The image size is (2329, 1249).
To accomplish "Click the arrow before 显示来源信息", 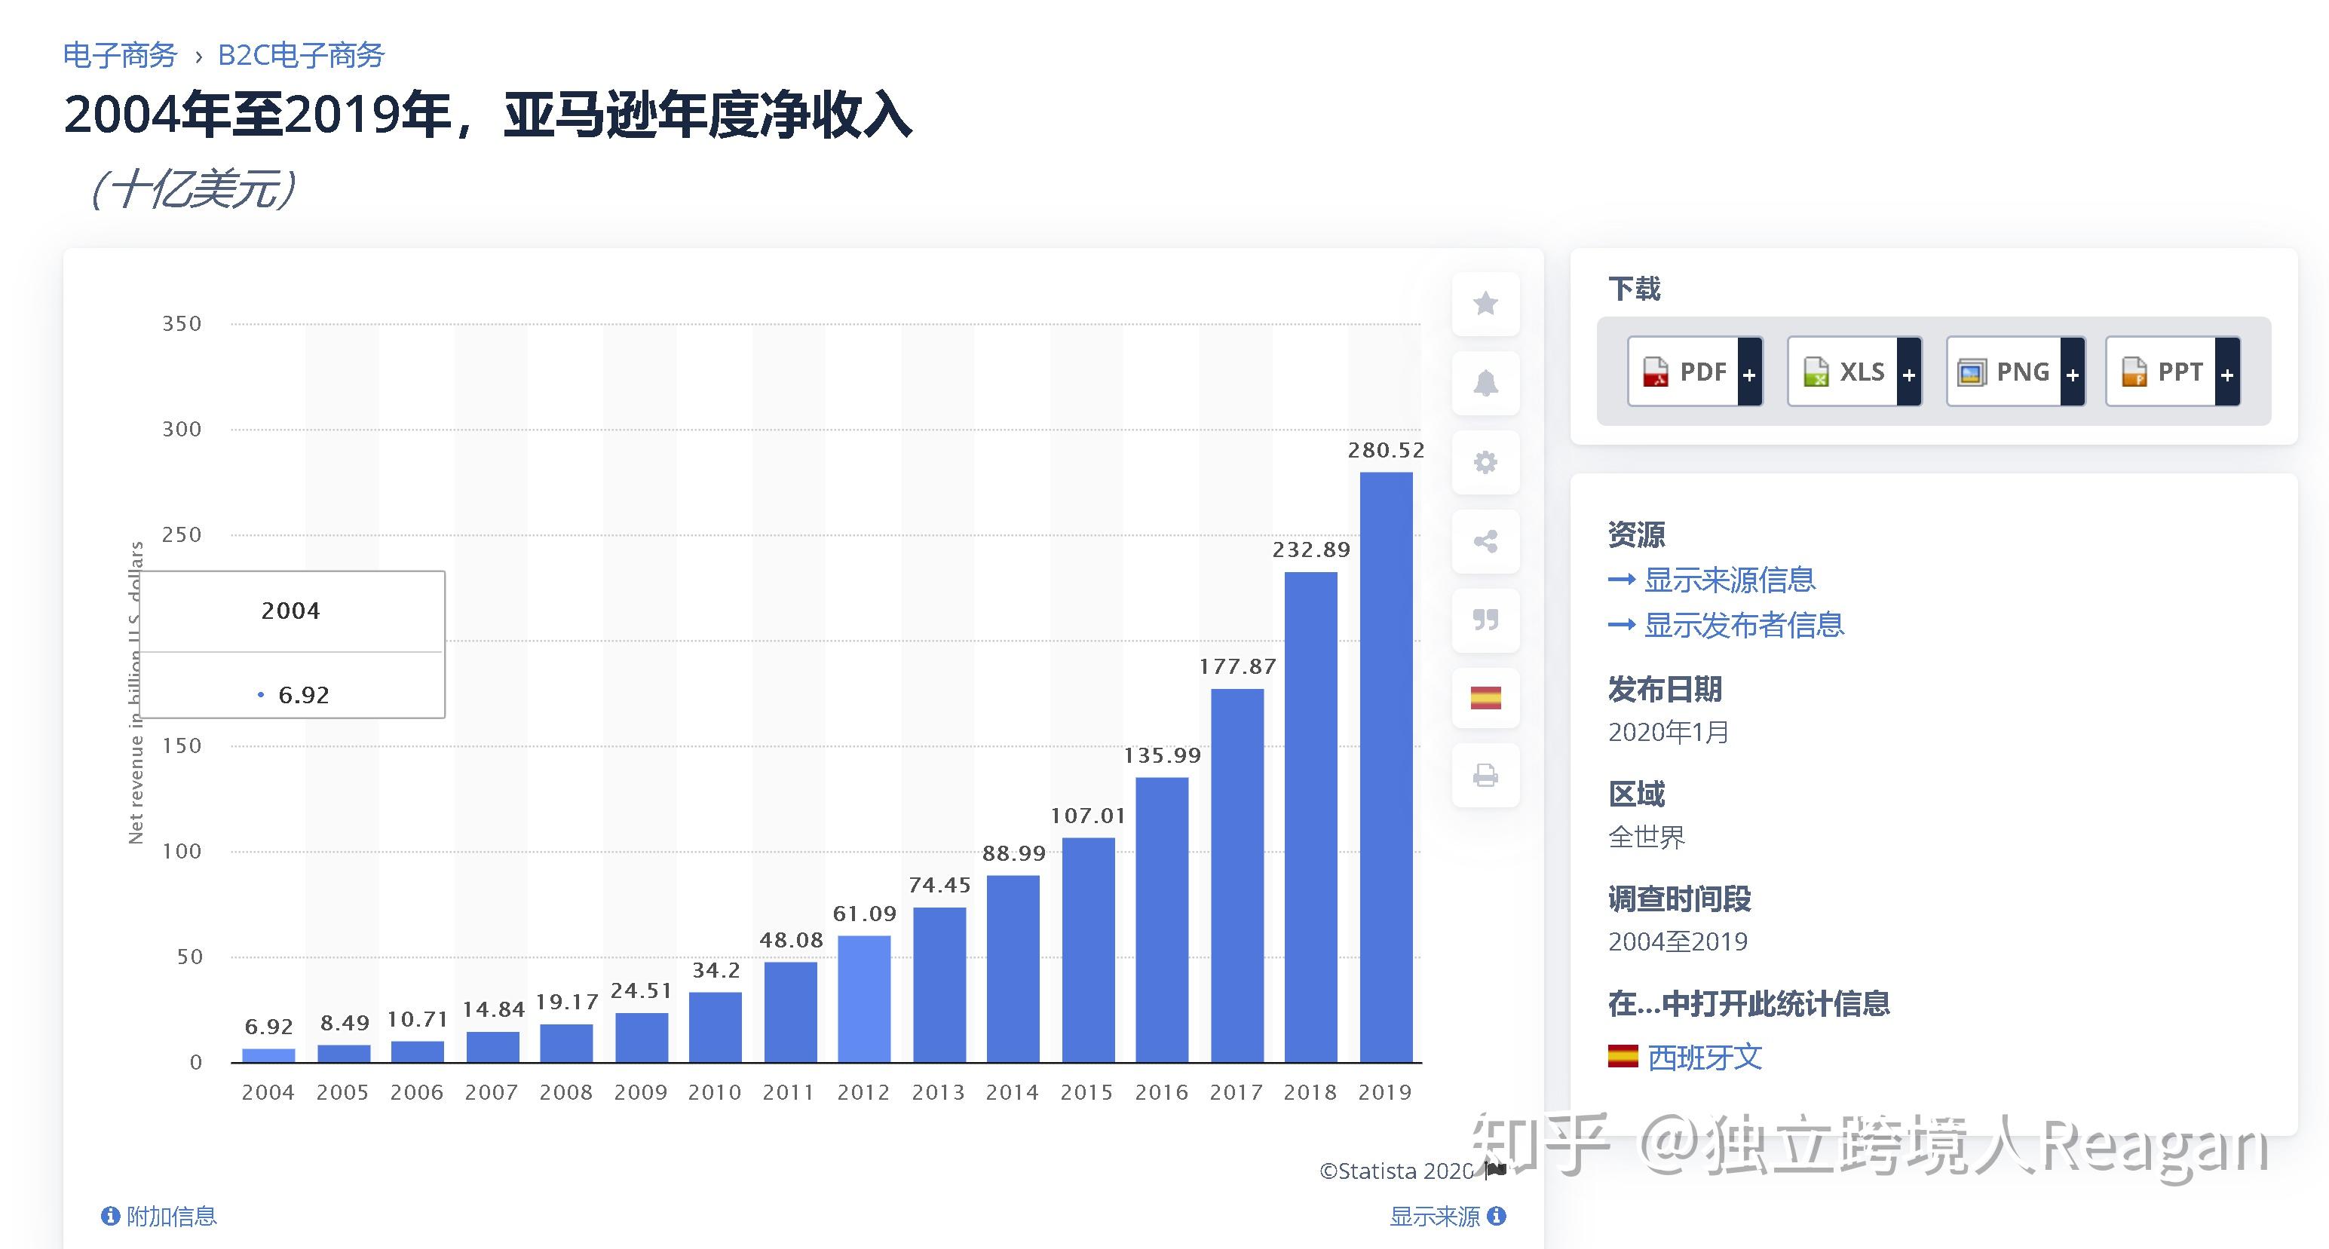I will (1622, 580).
